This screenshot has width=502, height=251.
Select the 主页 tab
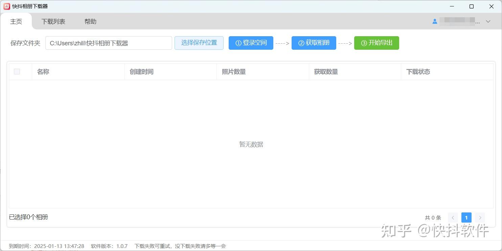16,21
